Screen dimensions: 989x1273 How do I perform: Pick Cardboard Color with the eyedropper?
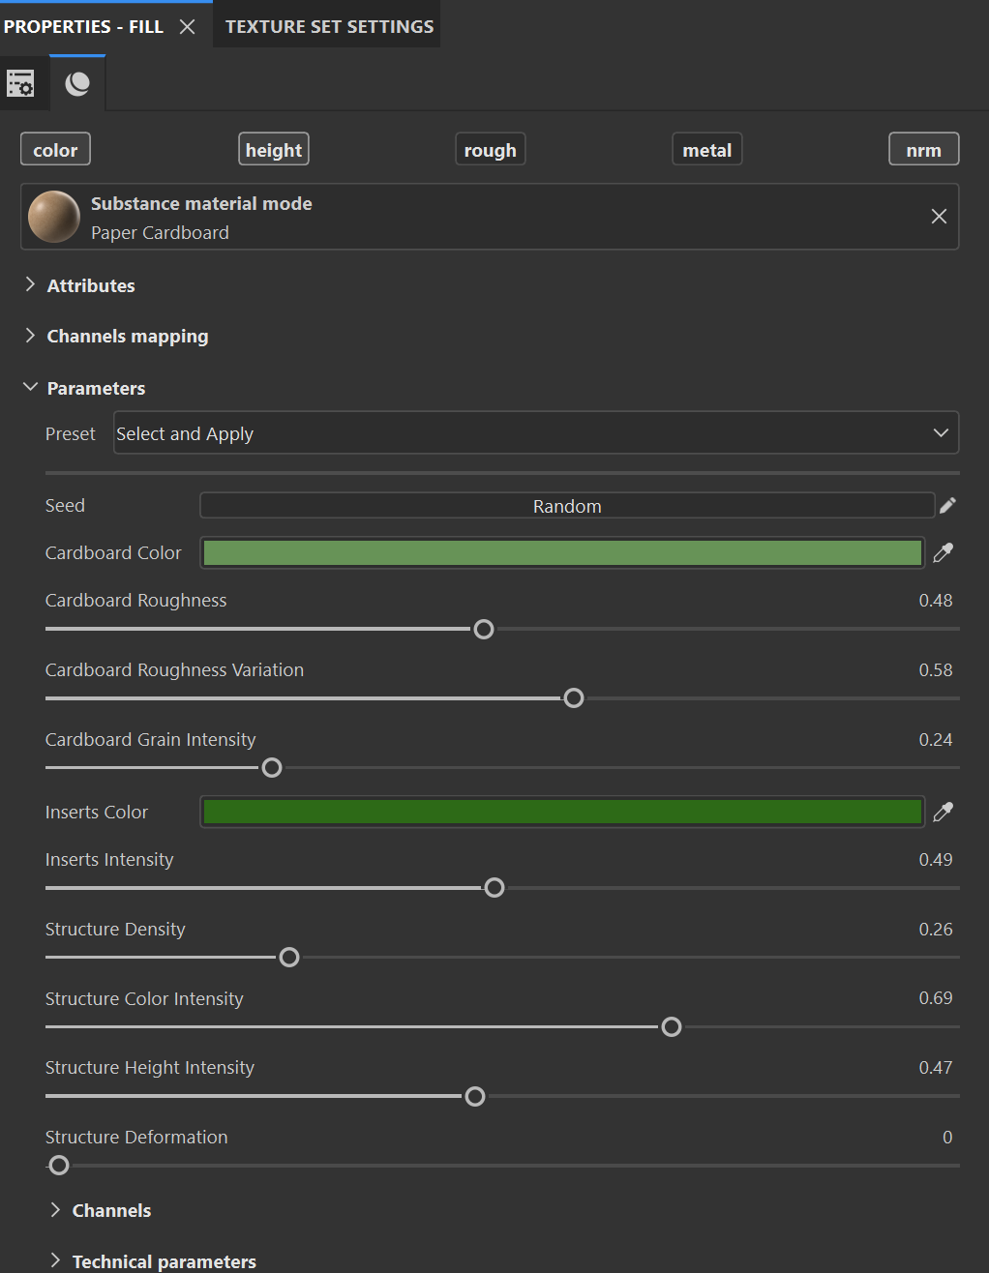(x=943, y=552)
